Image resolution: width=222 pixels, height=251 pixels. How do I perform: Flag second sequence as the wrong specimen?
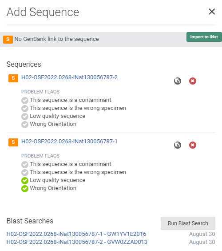[25, 172]
